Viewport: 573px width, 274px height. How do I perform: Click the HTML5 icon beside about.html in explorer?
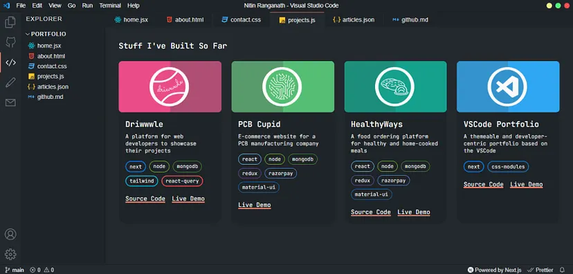coord(31,56)
